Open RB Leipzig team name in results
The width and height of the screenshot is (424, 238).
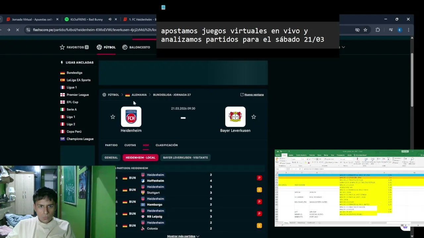click(x=154, y=217)
